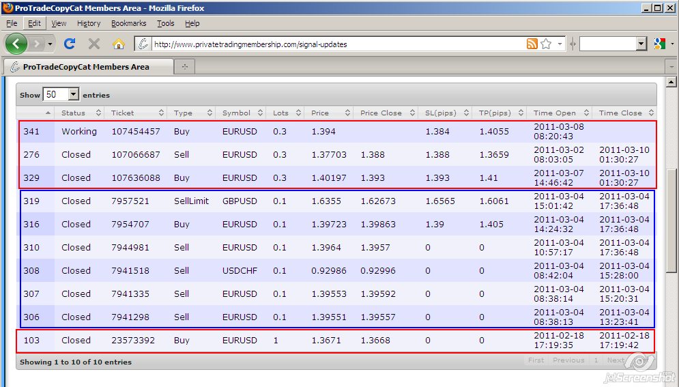Sort the table by Time Close column

click(x=624, y=113)
